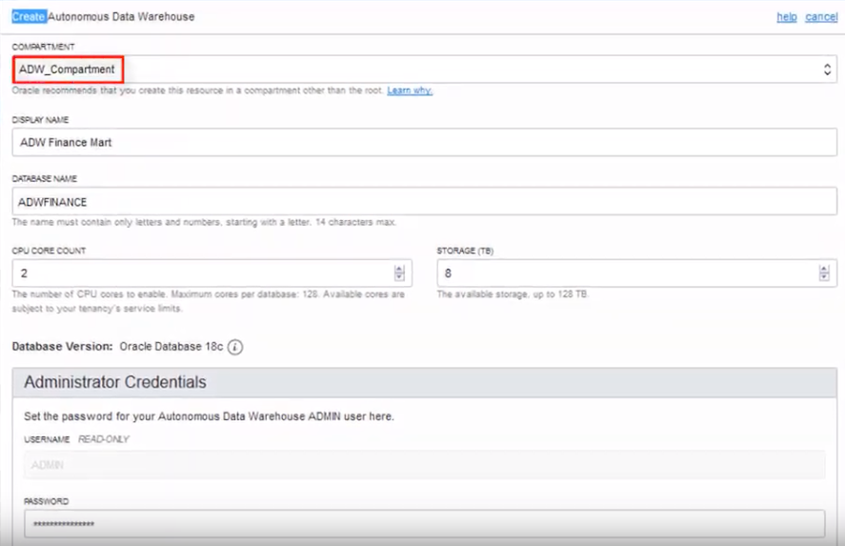Click the Database Version info icon

coord(235,347)
